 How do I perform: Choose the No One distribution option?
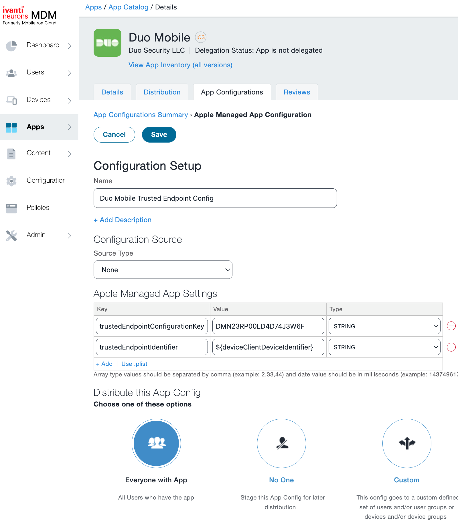(x=281, y=443)
